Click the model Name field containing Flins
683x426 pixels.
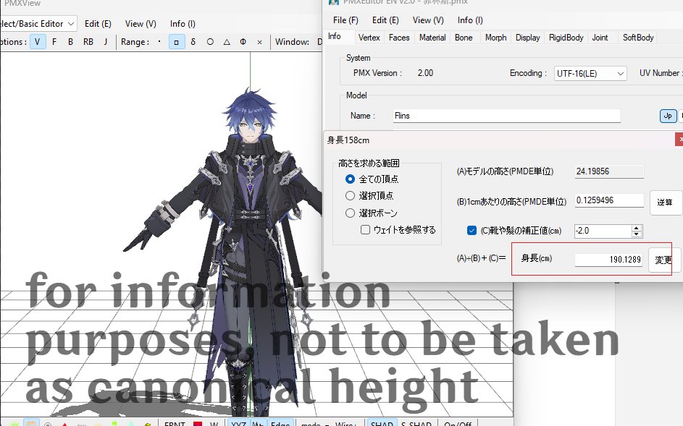[506, 116]
